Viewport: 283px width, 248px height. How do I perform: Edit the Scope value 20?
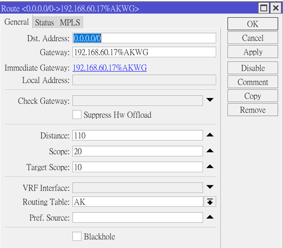pos(138,151)
